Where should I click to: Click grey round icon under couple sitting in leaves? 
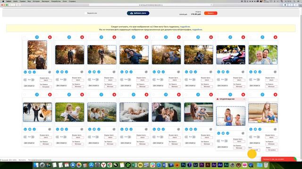click(x=211, y=72)
